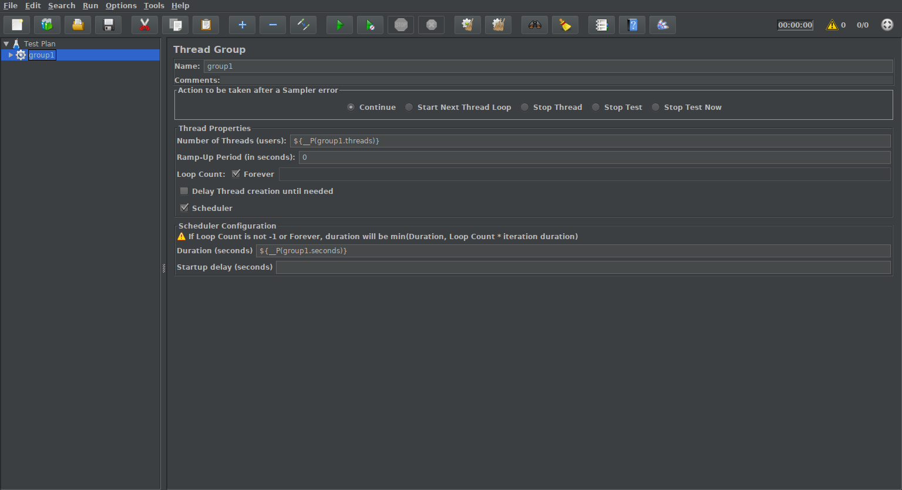Viewport: 902px width, 490px height.
Task: Click the Clear All brooms icon
Action: point(499,25)
